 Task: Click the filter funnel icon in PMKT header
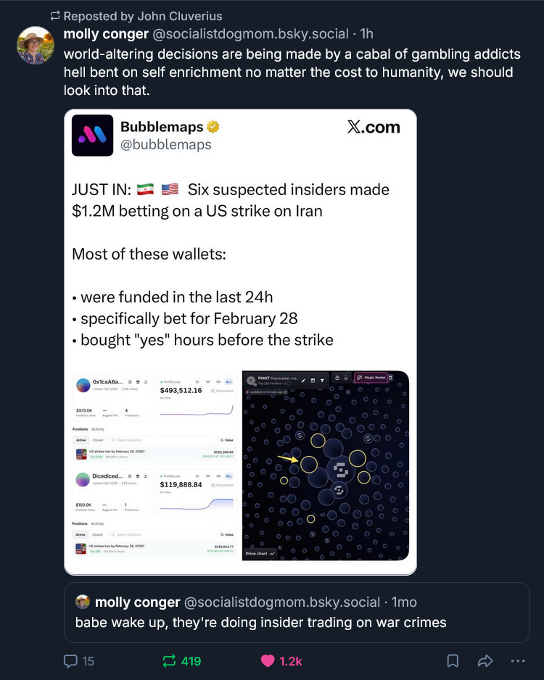(x=322, y=380)
